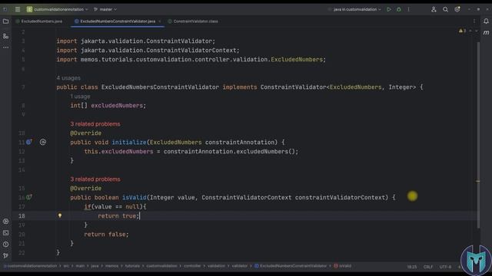Image resolution: width=492 pixels, height=276 pixels.
Task: Open Notifications bell icon
Action: [486, 21]
